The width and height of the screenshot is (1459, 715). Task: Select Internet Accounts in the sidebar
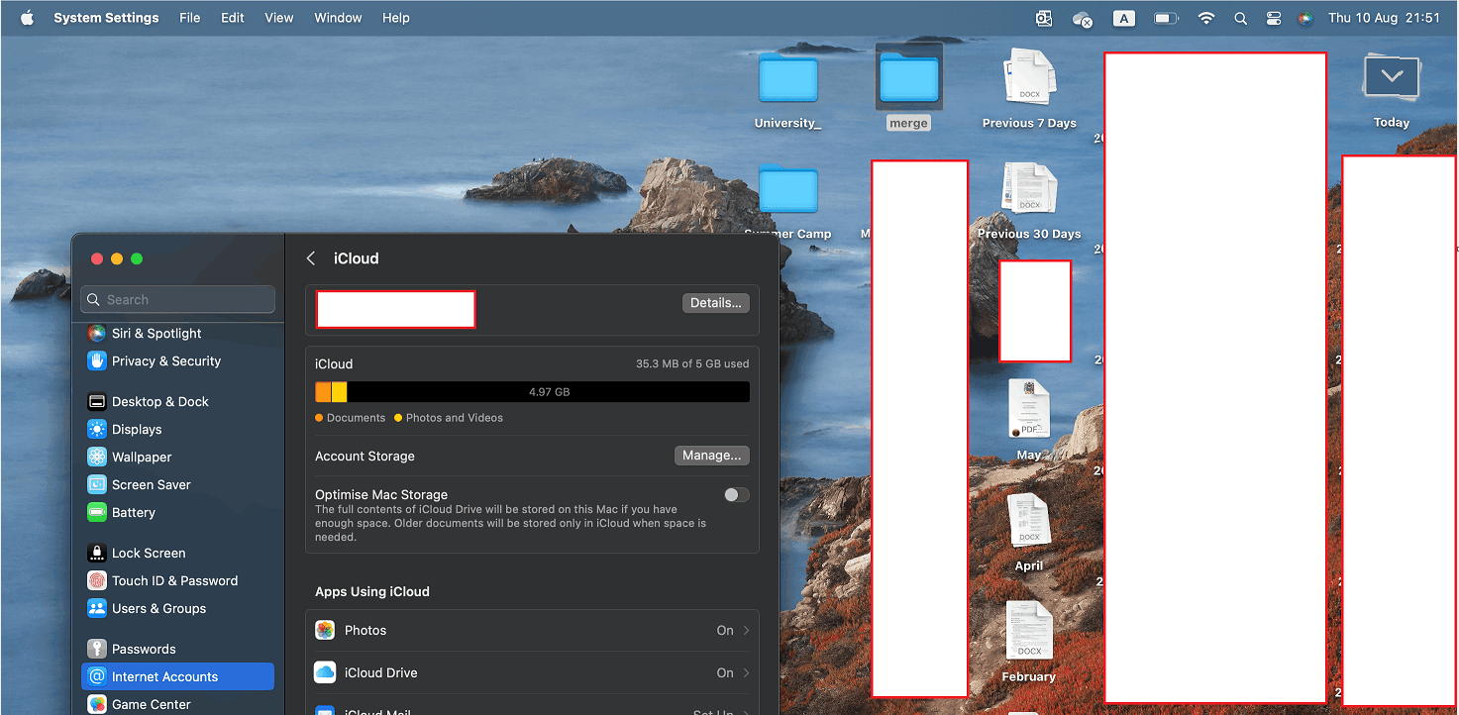(177, 677)
